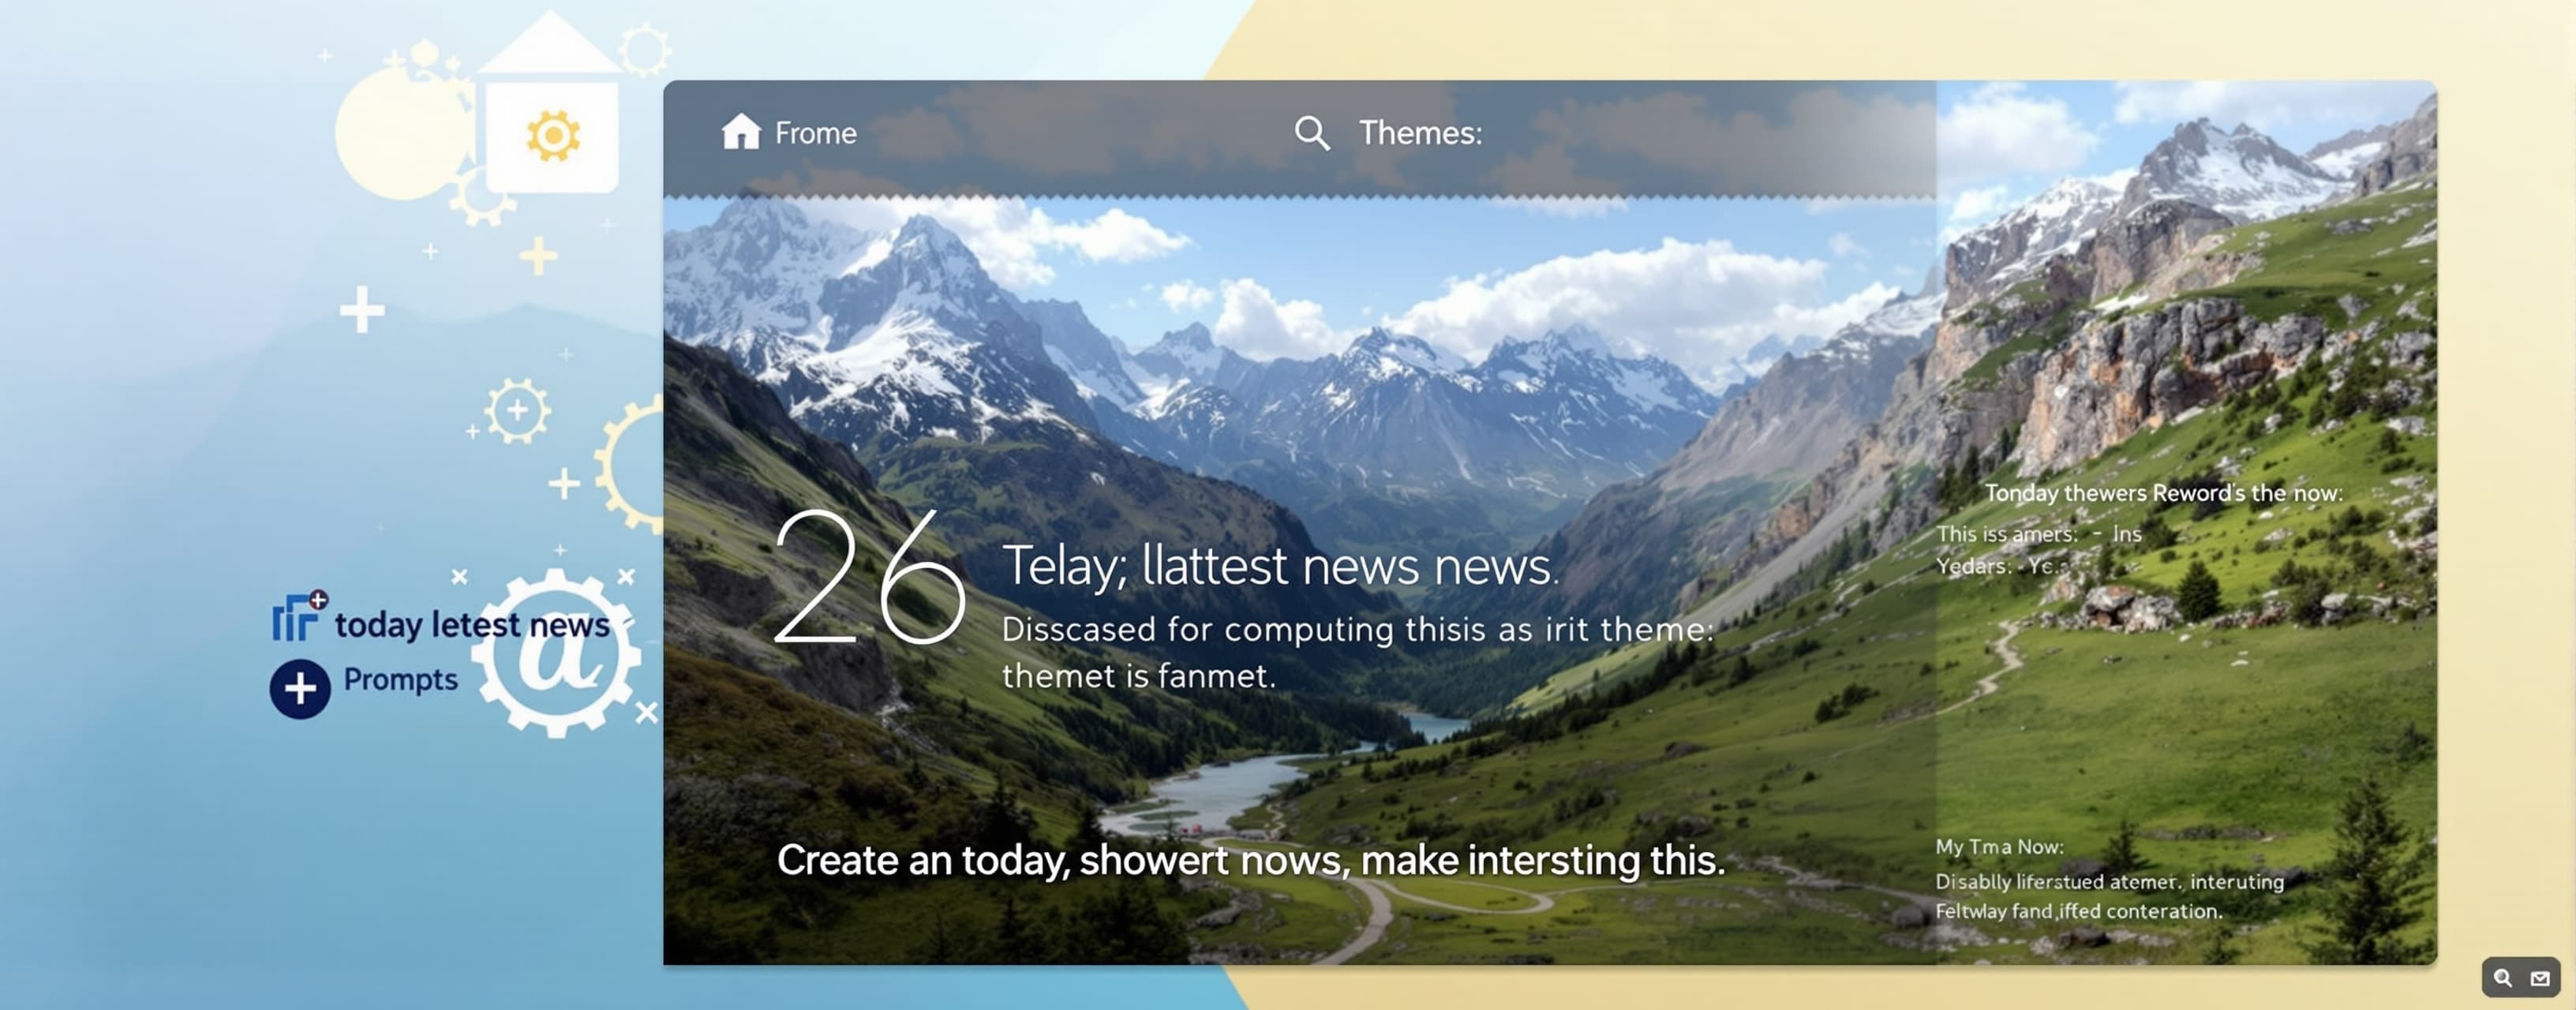Click the yellow plus sign below house icon
This screenshot has height=1010, width=2576.
coord(538,257)
